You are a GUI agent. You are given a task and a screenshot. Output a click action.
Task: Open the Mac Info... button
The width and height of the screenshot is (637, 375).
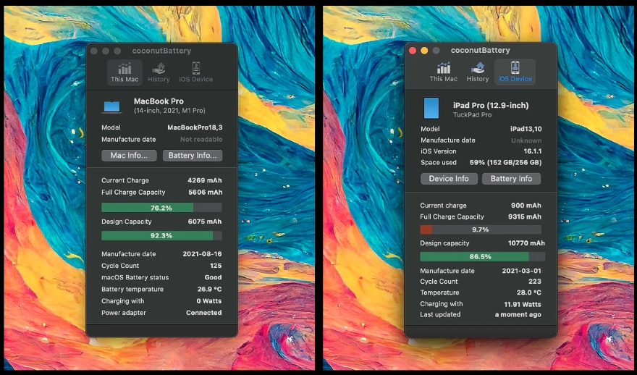point(129,155)
